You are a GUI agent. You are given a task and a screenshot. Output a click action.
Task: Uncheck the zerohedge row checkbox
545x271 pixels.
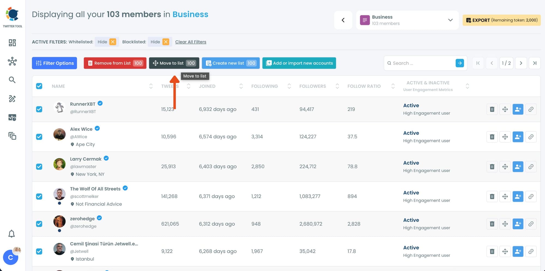pos(39,224)
